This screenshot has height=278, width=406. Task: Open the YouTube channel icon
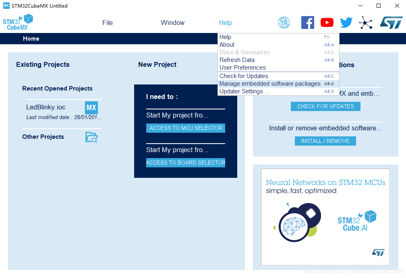point(327,23)
